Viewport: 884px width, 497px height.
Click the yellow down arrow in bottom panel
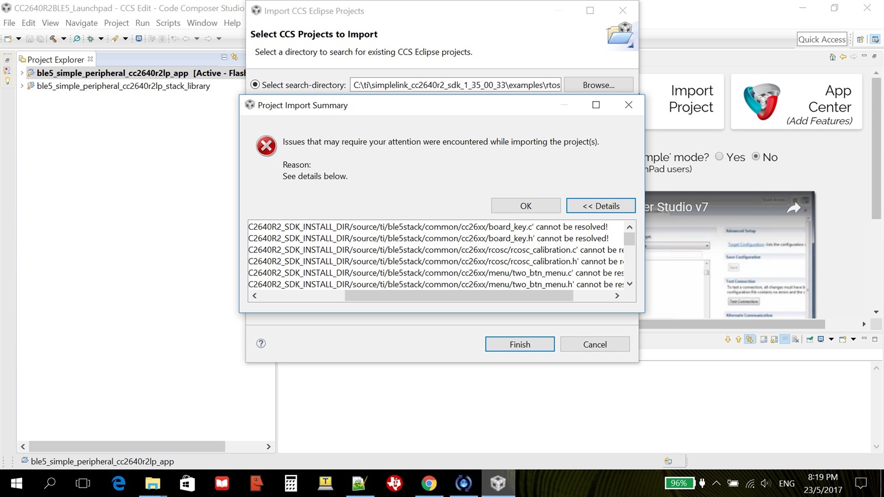point(728,339)
